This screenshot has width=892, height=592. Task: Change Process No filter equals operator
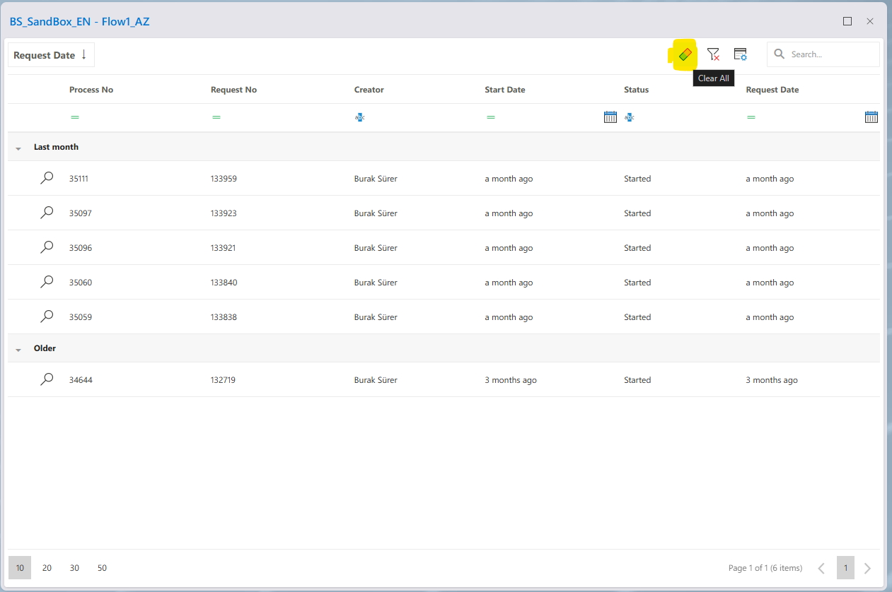(75, 117)
